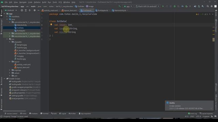Click the Profile app gauge icon
The image size is (218, 122).
point(183,6)
